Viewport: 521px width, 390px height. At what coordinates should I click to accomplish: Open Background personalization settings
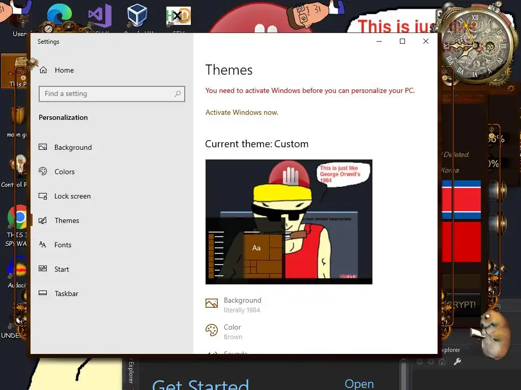tap(73, 147)
